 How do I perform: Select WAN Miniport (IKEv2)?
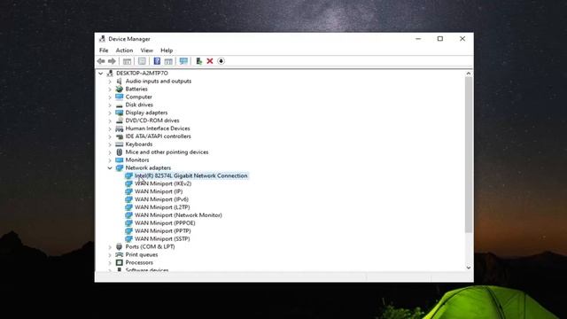pyautogui.click(x=163, y=183)
